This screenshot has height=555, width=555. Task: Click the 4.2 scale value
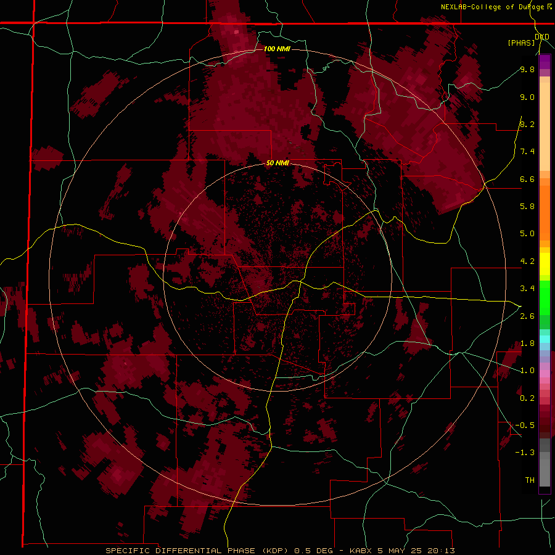527,261
